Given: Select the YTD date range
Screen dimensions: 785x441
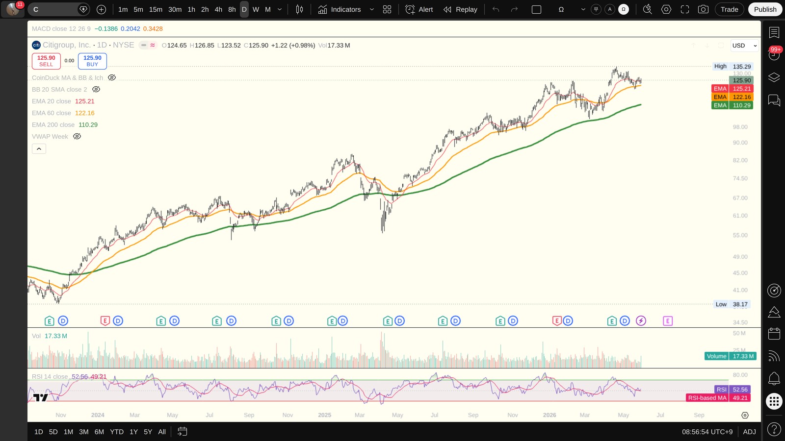Looking at the screenshot, I should (x=117, y=432).
